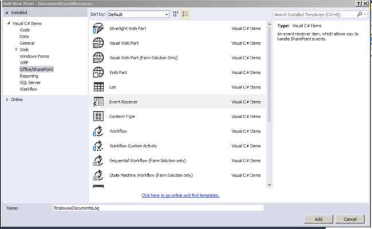Open the Sort by Default dropdown
Image resolution: width=372 pixels, height=229 pixels.
[138, 14]
